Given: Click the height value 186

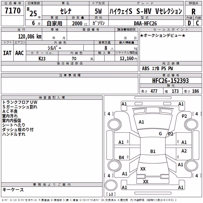Looking at the screenshot, I should (x=195, y=91).
